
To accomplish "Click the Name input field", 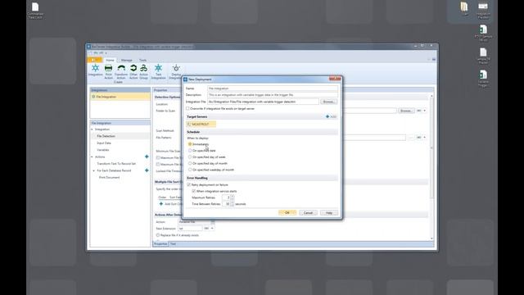I will pyautogui.click(x=273, y=88).
